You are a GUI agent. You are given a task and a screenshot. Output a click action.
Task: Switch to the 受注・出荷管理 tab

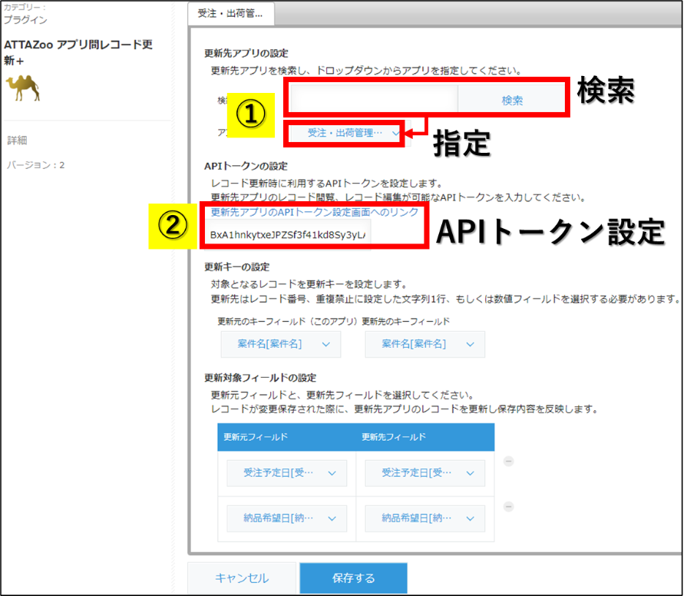click(x=227, y=13)
